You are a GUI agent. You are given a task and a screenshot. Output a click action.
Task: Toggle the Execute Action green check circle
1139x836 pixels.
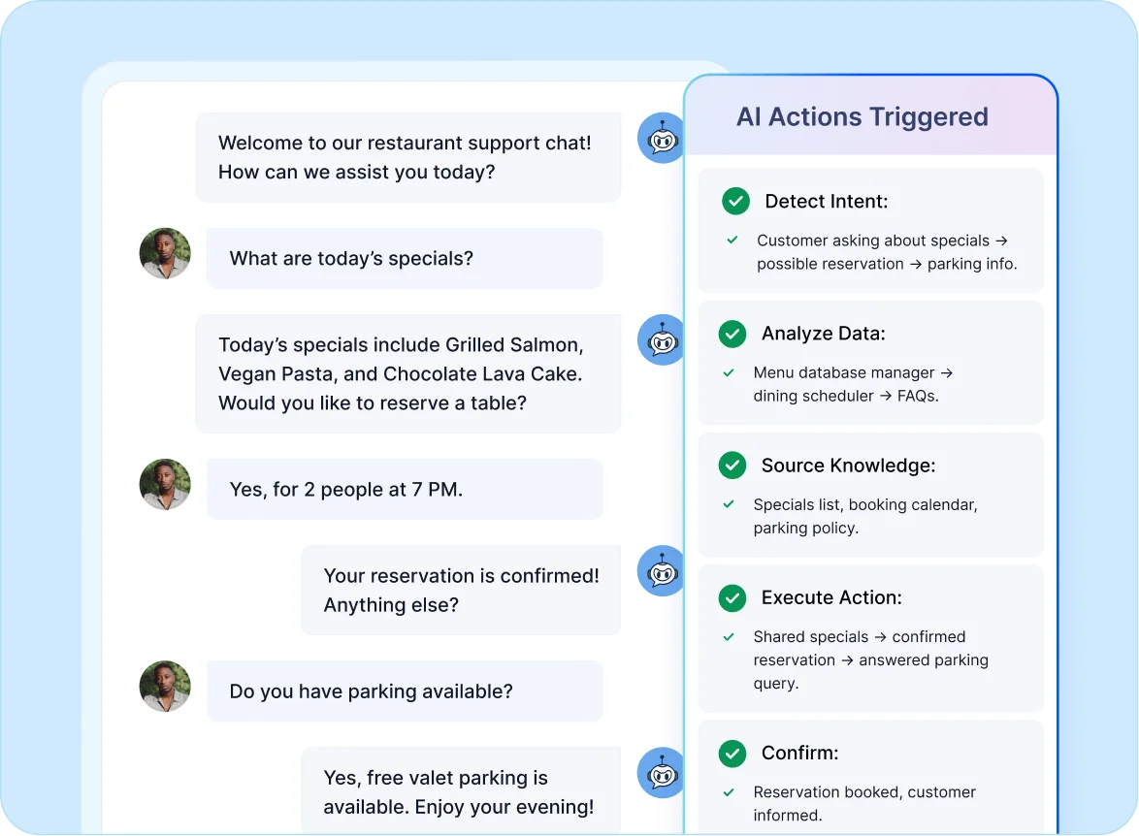click(x=732, y=598)
